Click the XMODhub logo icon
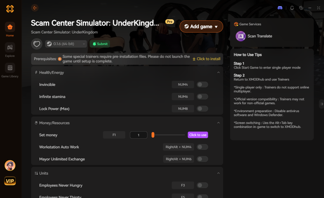 pyautogui.click(x=10, y=9)
